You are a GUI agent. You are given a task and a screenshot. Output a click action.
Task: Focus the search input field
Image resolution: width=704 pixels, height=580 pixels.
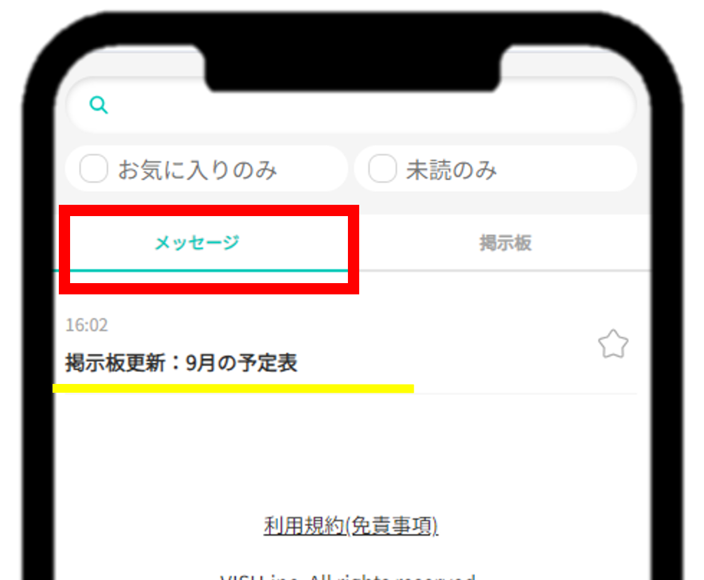[x=350, y=105]
